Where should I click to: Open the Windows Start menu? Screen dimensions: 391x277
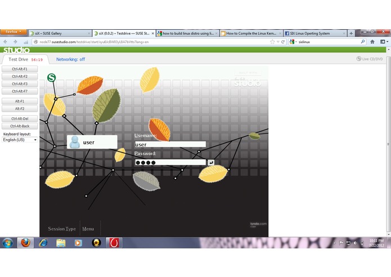coord(8,243)
